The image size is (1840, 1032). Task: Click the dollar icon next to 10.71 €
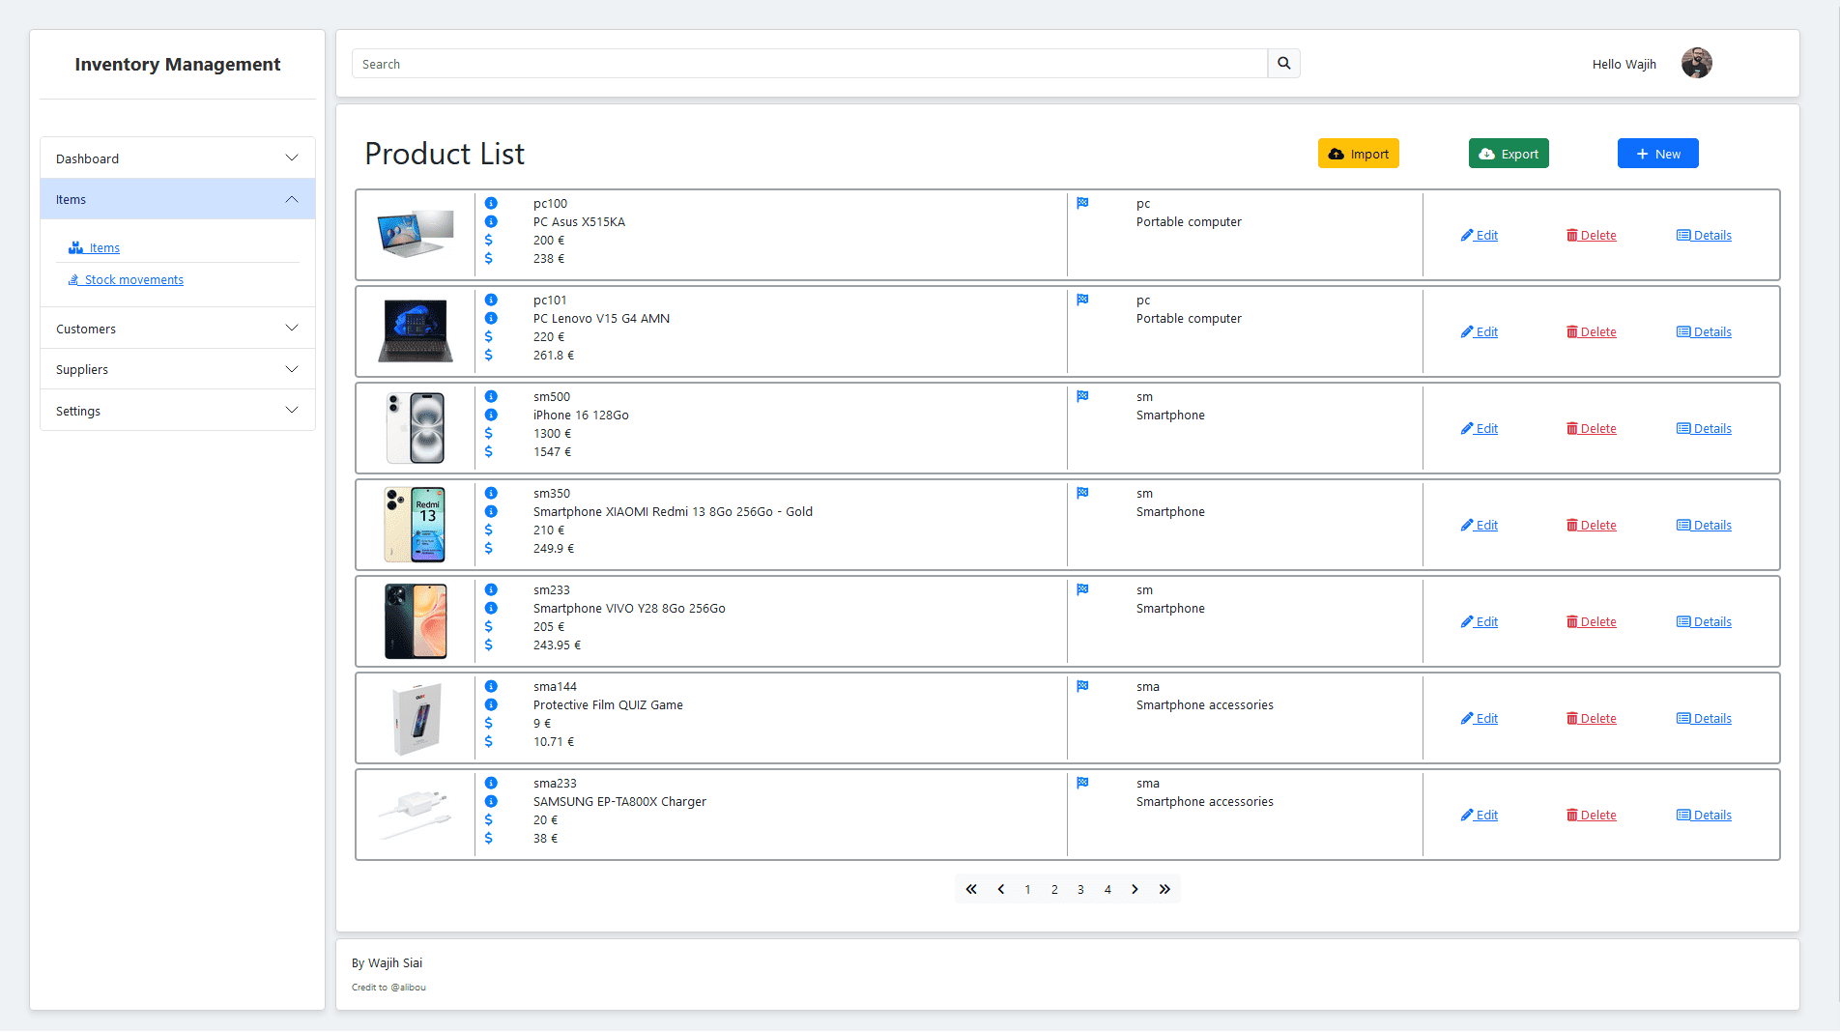pos(489,742)
